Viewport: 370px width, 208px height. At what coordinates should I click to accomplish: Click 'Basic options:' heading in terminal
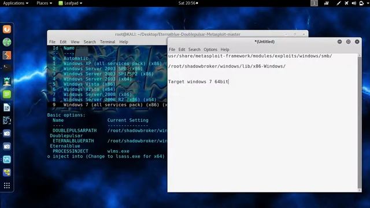[66, 115]
